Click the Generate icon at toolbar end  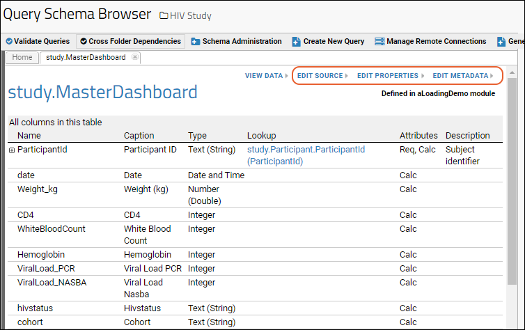501,42
